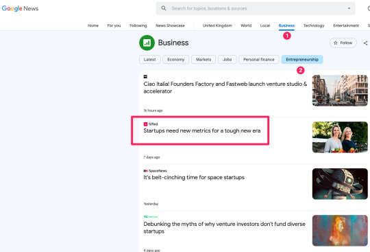
Task: Click the '7 days ago' timestamp
Action: click(151, 157)
